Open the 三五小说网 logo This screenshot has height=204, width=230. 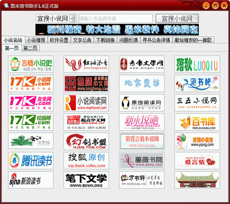click(x=197, y=103)
